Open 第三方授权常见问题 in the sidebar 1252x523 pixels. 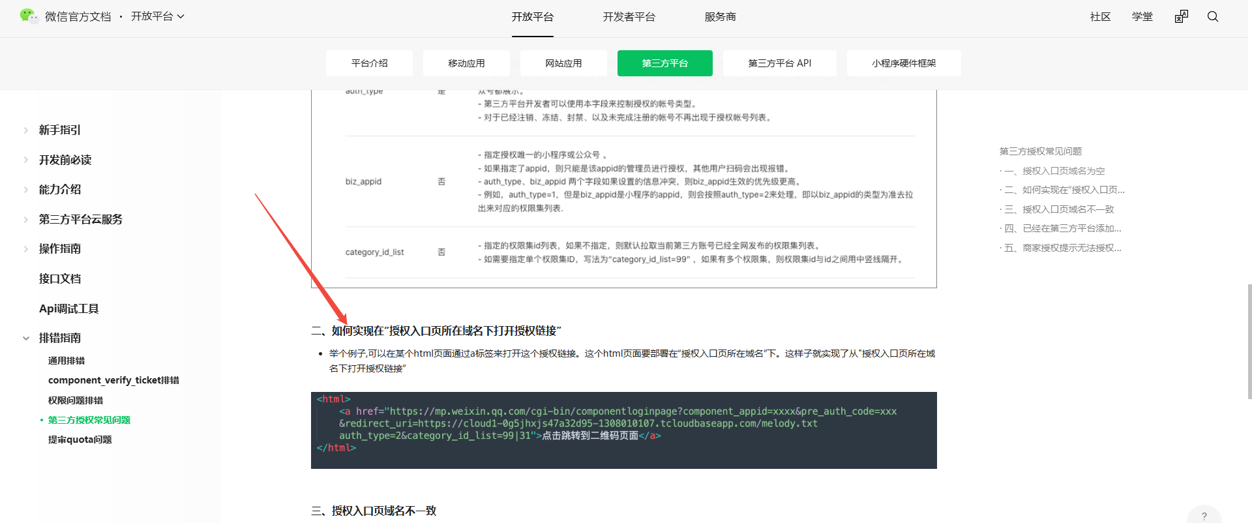click(89, 420)
